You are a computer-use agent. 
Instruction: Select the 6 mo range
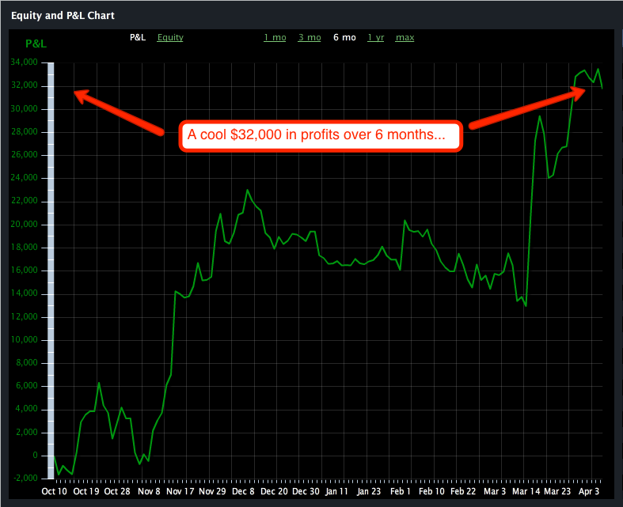344,37
